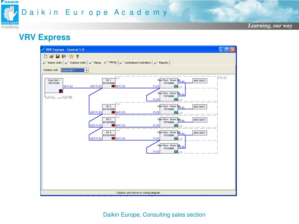Click the cyan unit icon in Room 106 box
This screenshot has width=299, height=224.
pyautogui.click(x=176, y=151)
